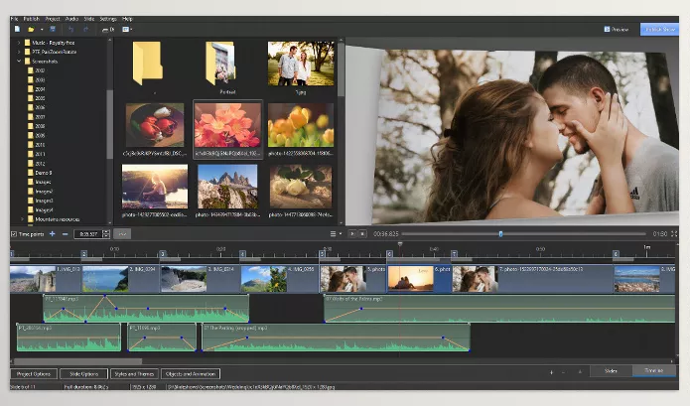
Task: Open the timeline options hamburger menu
Action: [x=334, y=233]
